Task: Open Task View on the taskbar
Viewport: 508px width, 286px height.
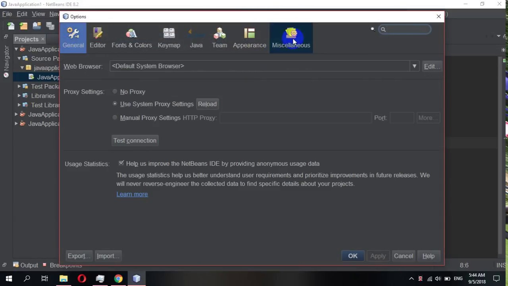Action: pos(44,278)
